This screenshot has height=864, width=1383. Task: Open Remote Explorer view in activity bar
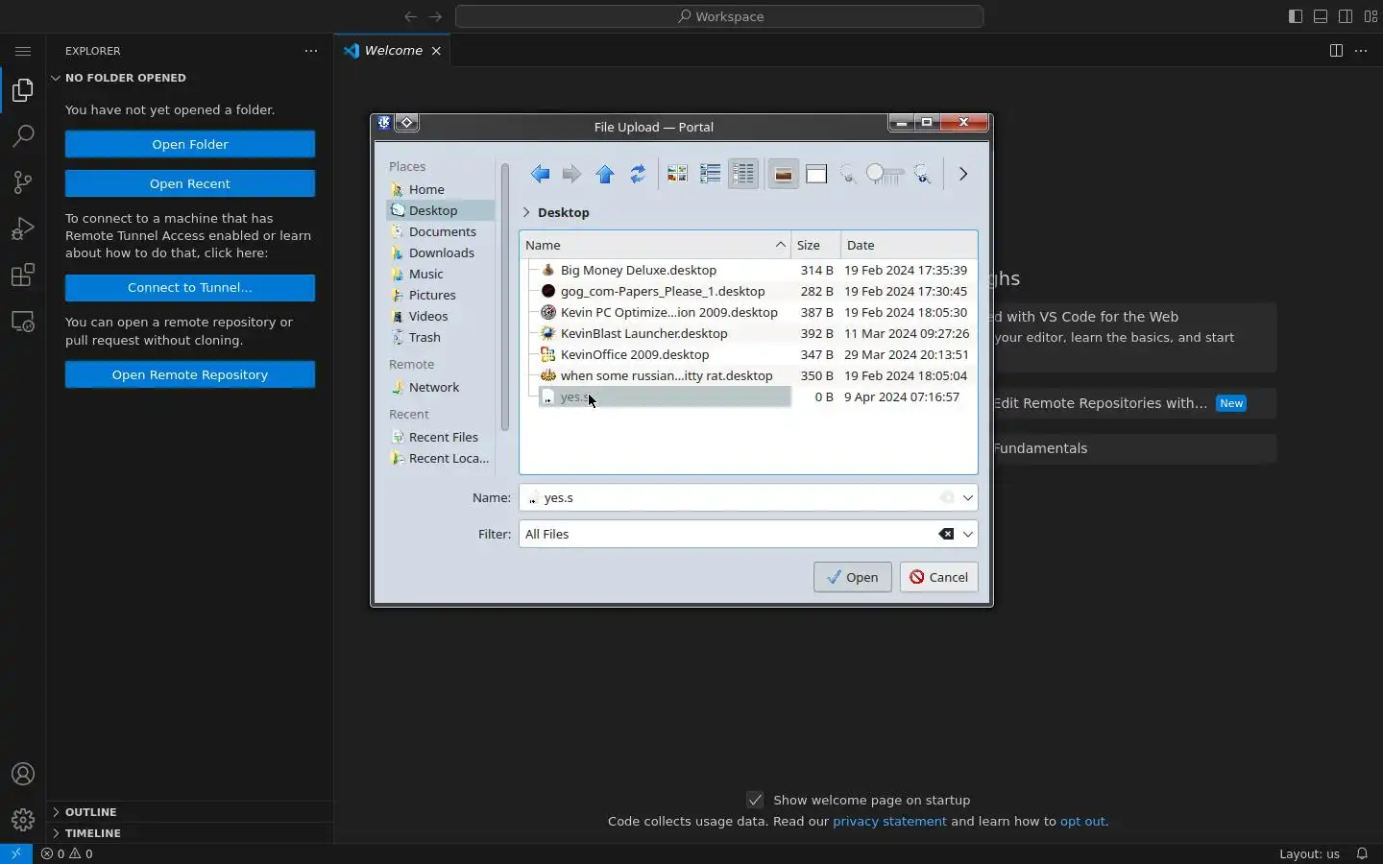coord(23,322)
